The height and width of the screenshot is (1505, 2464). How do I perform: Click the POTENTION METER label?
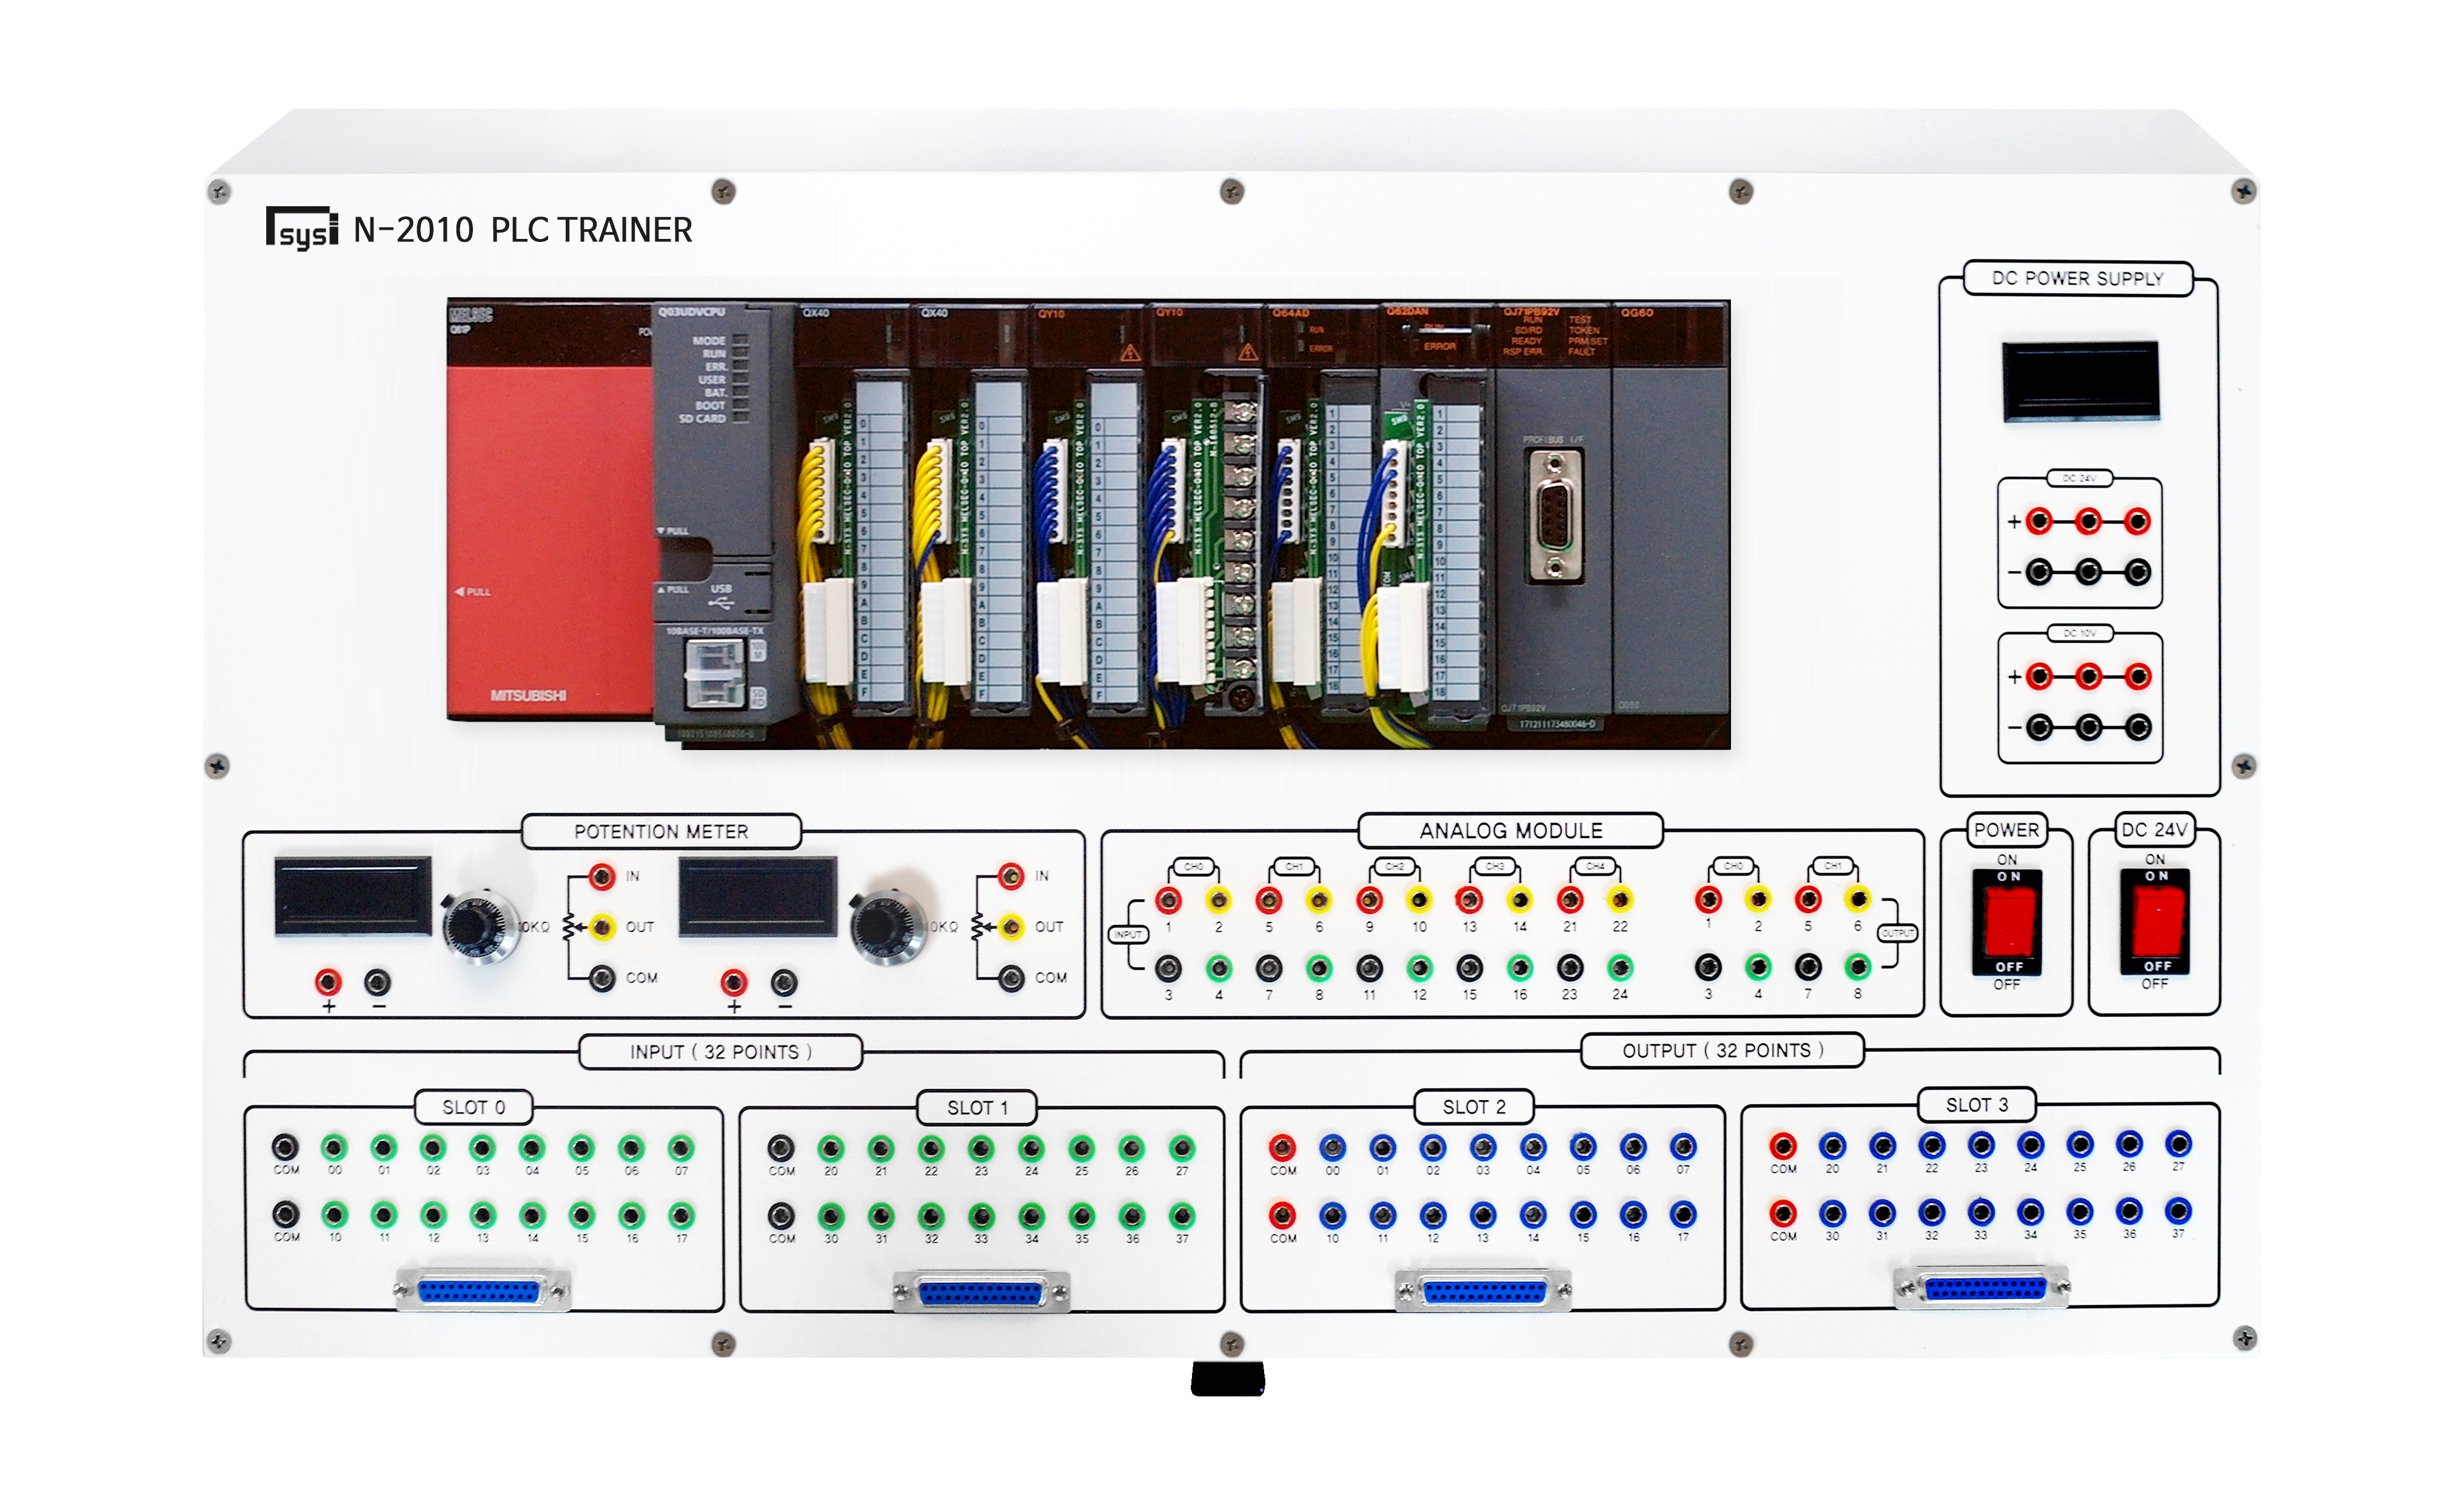click(x=661, y=831)
